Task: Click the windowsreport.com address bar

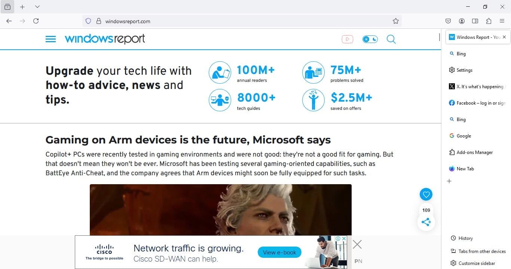Action: coord(242,21)
